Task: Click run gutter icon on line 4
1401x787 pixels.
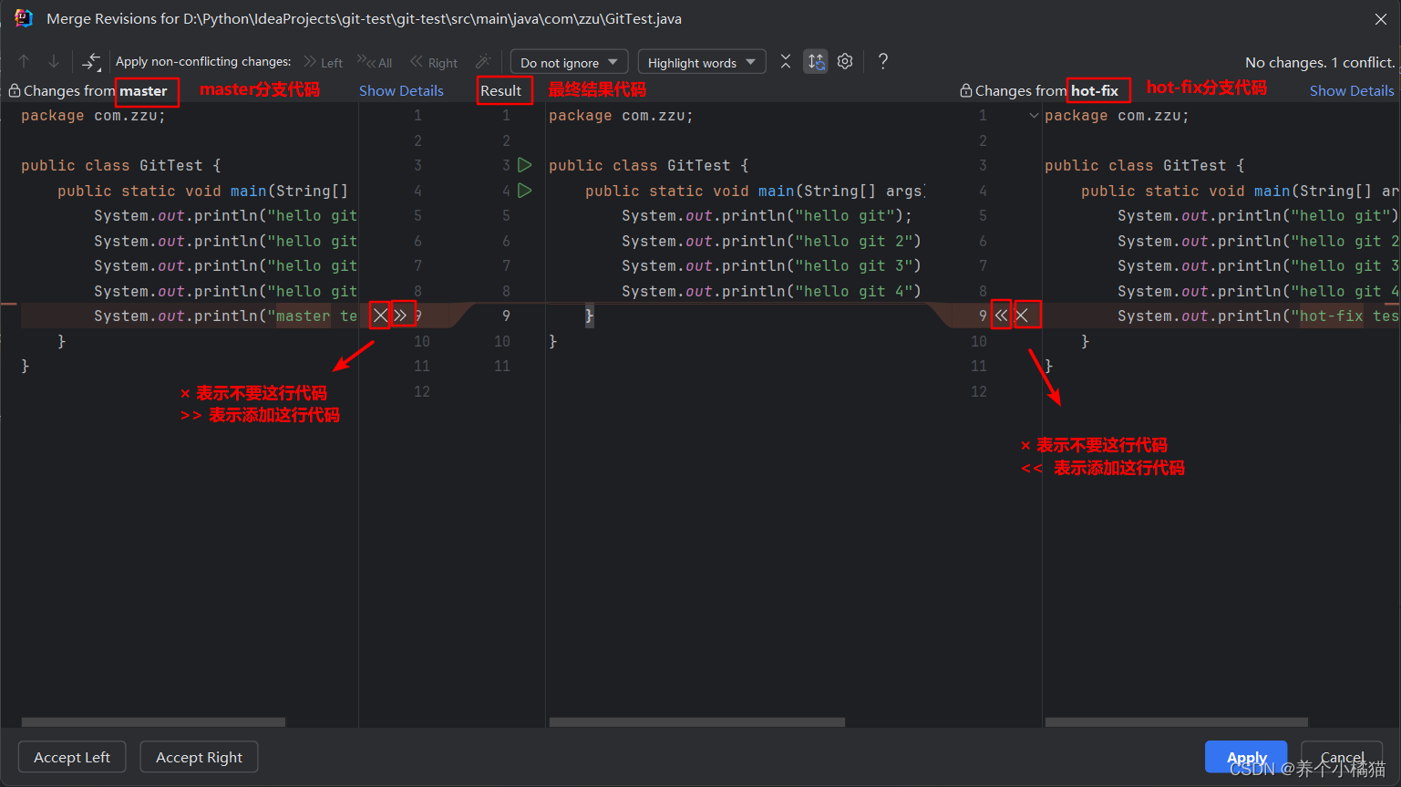Action: [x=525, y=191]
